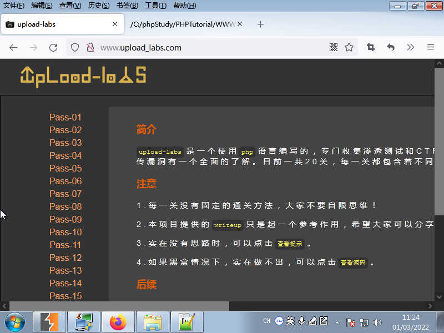Click the reload page icon

point(53,48)
